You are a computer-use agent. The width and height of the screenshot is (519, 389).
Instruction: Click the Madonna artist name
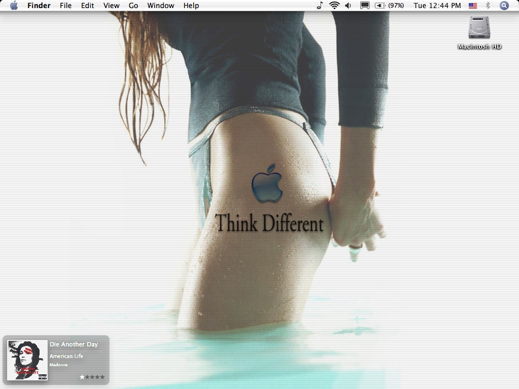pyautogui.click(x=59, y=365)
